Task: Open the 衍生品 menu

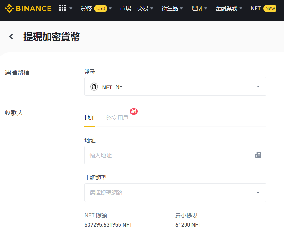Action: (170, 8)
